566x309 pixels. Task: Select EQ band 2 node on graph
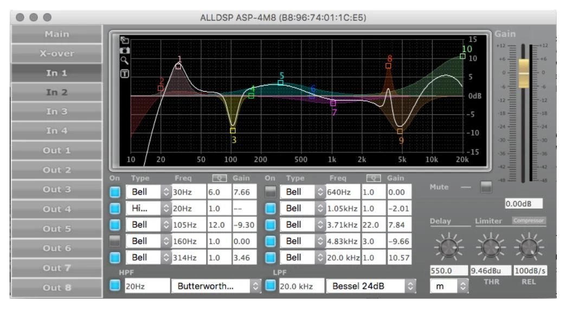(160, 88)
